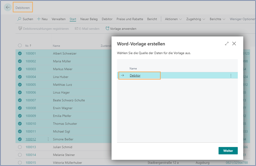The height and width of the screenshot is (166, 256).
Task: Open the three-dot menu next to 100012
Action: point(48,139)
